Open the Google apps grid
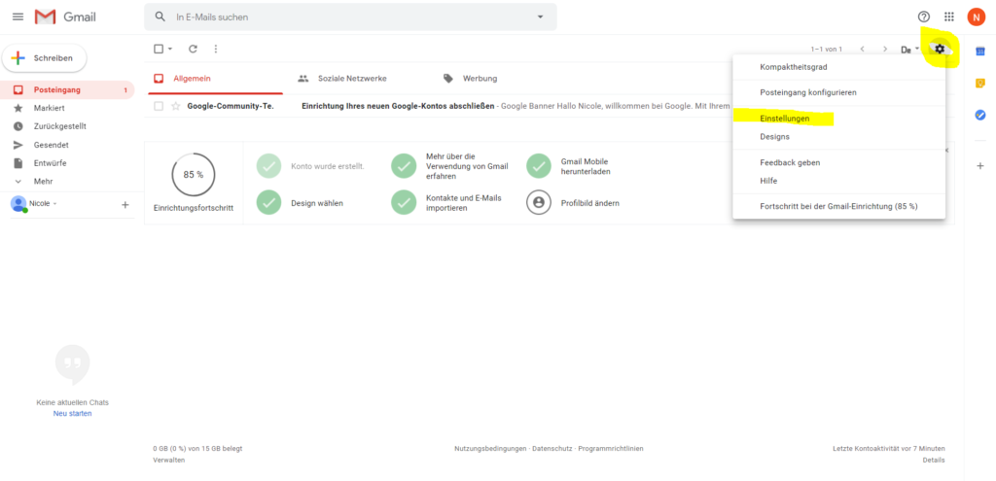The image size is (996, 481). [949, 17]
